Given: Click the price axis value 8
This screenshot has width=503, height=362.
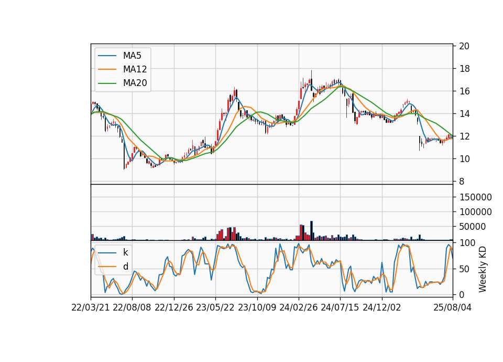Looking at the screenshot, I should (462, 182).
